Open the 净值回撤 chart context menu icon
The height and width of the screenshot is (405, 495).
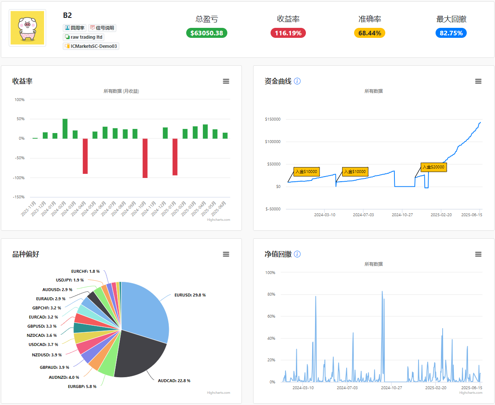pyautogui.click(x=478, y=254)
